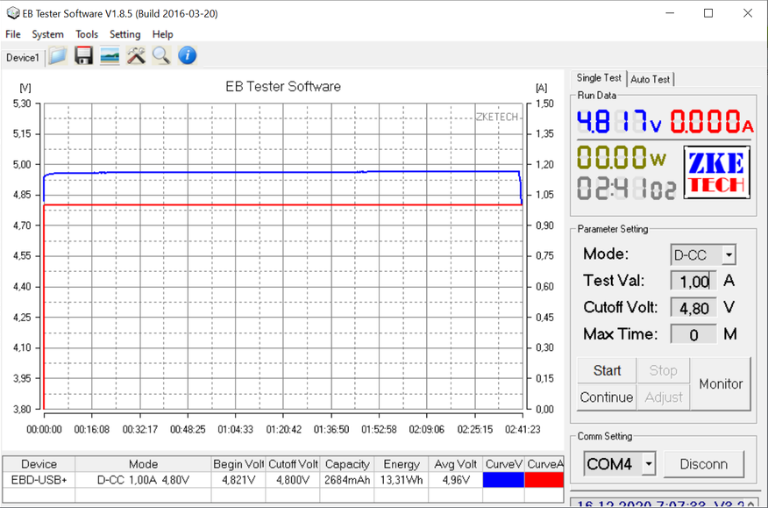Click the 02:41:23 time axis label
The height and width of the screenshot is (508, 768).
[523, 430]
